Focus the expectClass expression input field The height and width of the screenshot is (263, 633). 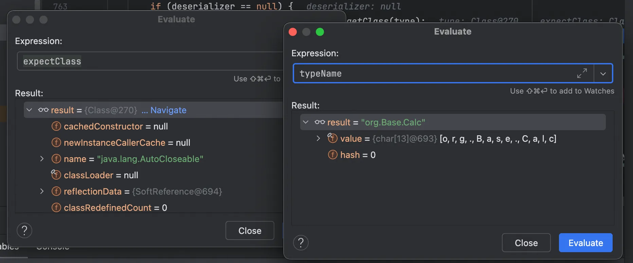tap(149, 61)
